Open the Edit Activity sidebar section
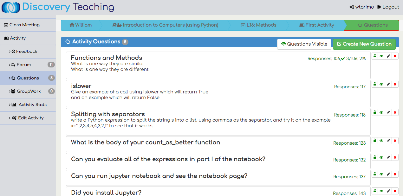 pos(31,118)
